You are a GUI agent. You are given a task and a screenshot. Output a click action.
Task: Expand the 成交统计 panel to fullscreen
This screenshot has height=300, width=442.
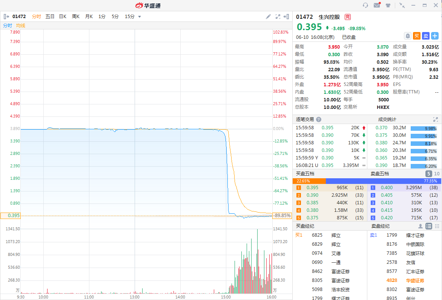point(436,119)
